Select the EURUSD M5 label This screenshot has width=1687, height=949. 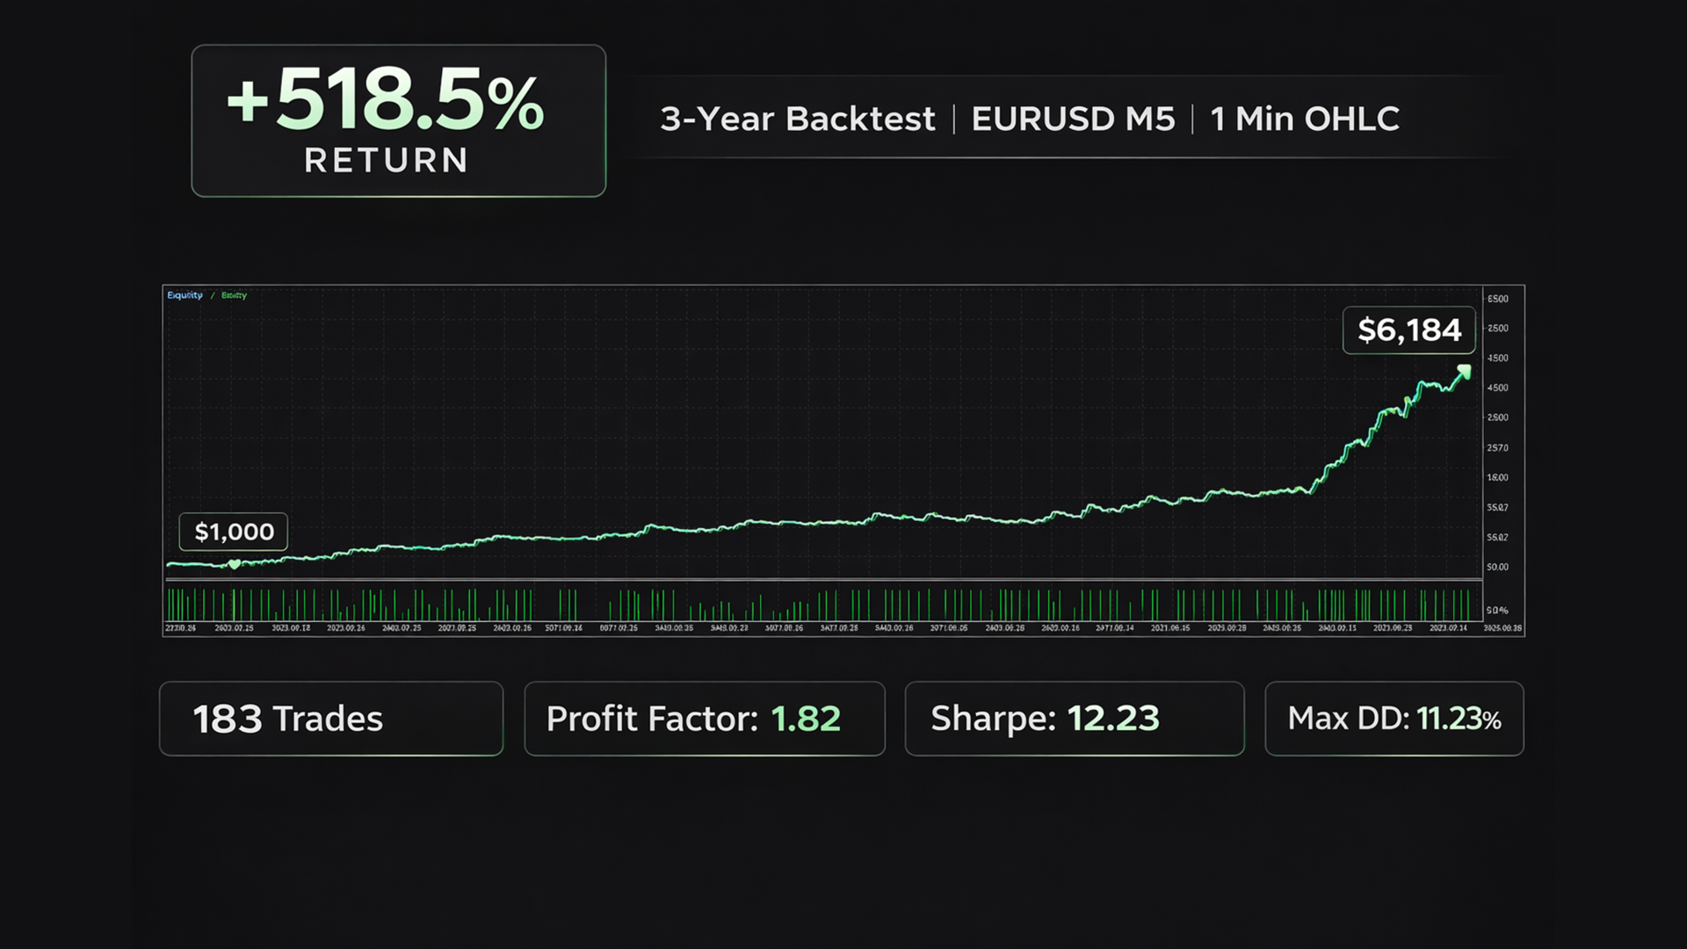1072,119
